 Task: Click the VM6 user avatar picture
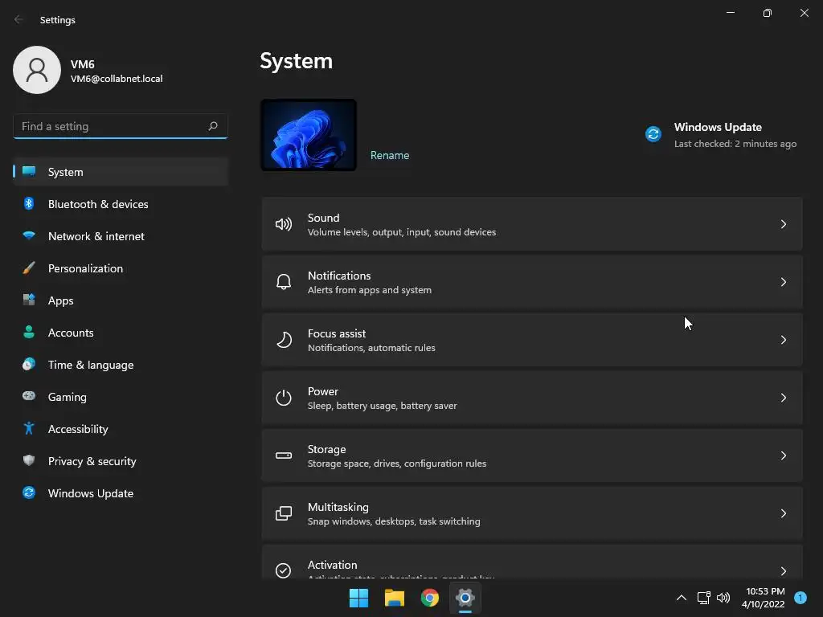[37, 70]
